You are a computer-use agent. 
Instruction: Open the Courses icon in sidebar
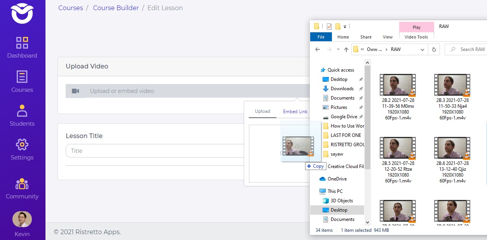tap(22, 77)
